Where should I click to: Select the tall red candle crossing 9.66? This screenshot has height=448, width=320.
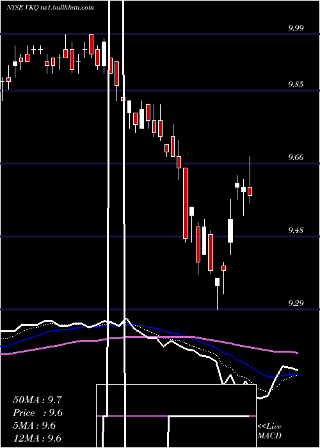tap(185, 203)
